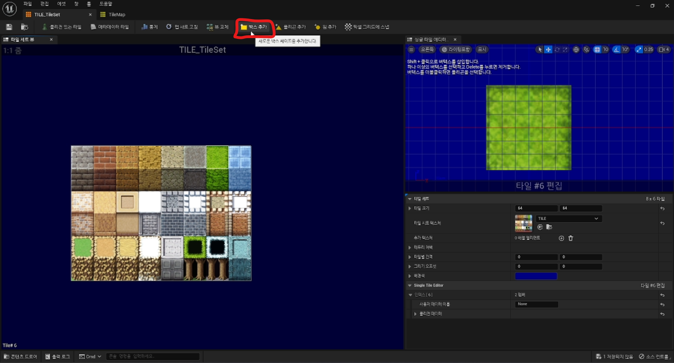Activate the select mode cursor icon
The width and height of the screenshot is (674, 363).
540,49
